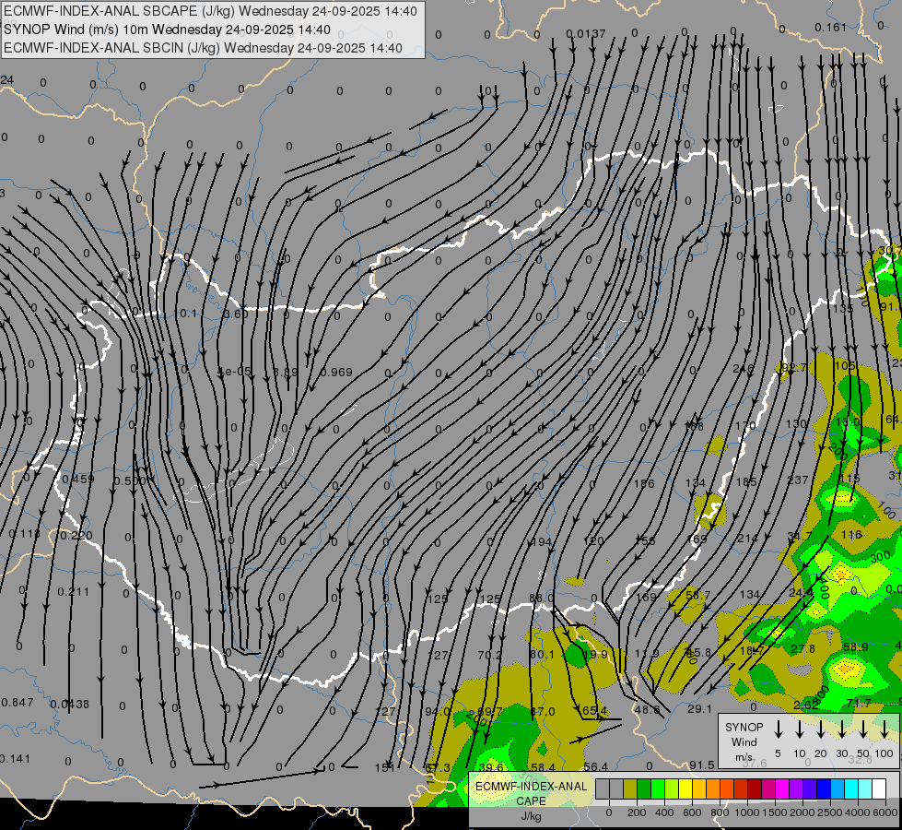Click the ECMWF-INDEX-ANAL SBCAPE header line
This screenshot has width=902, height=830.
(x=210, y=11)
